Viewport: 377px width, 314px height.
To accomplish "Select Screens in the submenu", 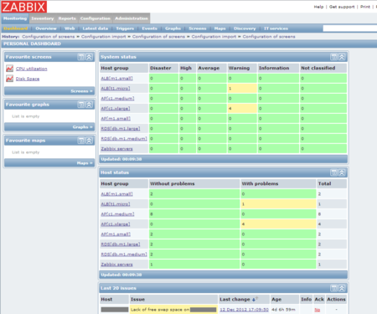I will pos(198,28).
